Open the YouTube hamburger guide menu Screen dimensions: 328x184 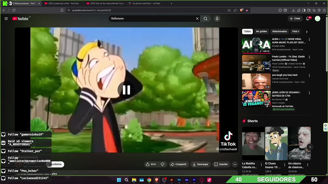coord(6,19)
